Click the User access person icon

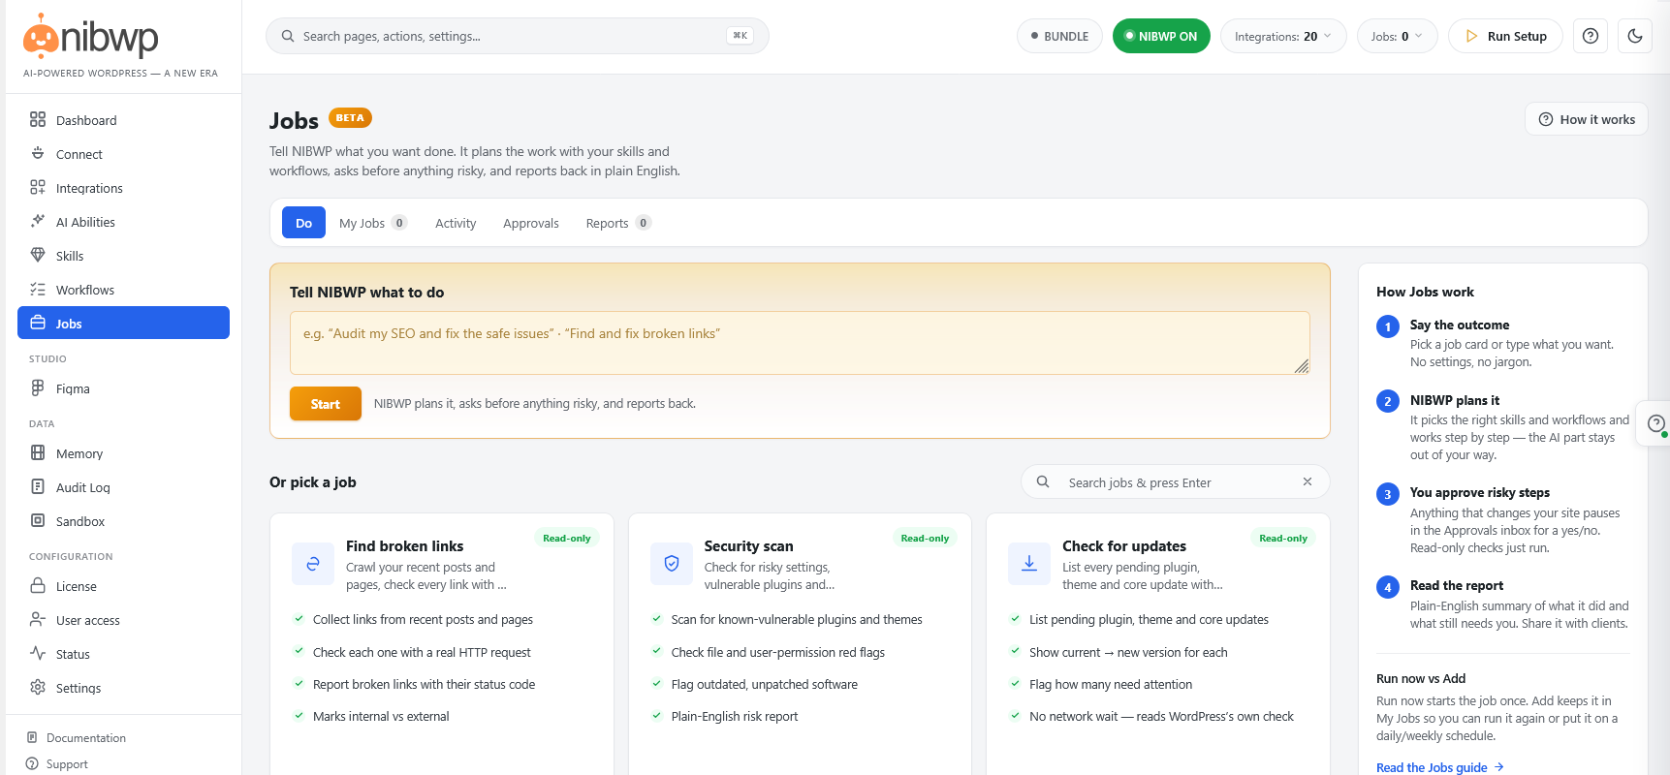pos(38,619)
